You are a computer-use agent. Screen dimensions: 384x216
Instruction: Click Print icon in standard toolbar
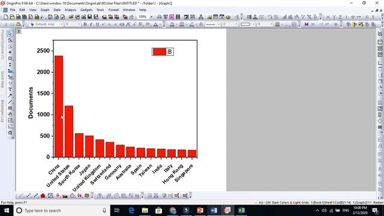159,17
